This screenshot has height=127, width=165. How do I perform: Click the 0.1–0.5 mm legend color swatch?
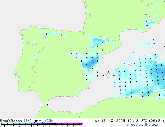pyautogui.click(x=4, y=124)
